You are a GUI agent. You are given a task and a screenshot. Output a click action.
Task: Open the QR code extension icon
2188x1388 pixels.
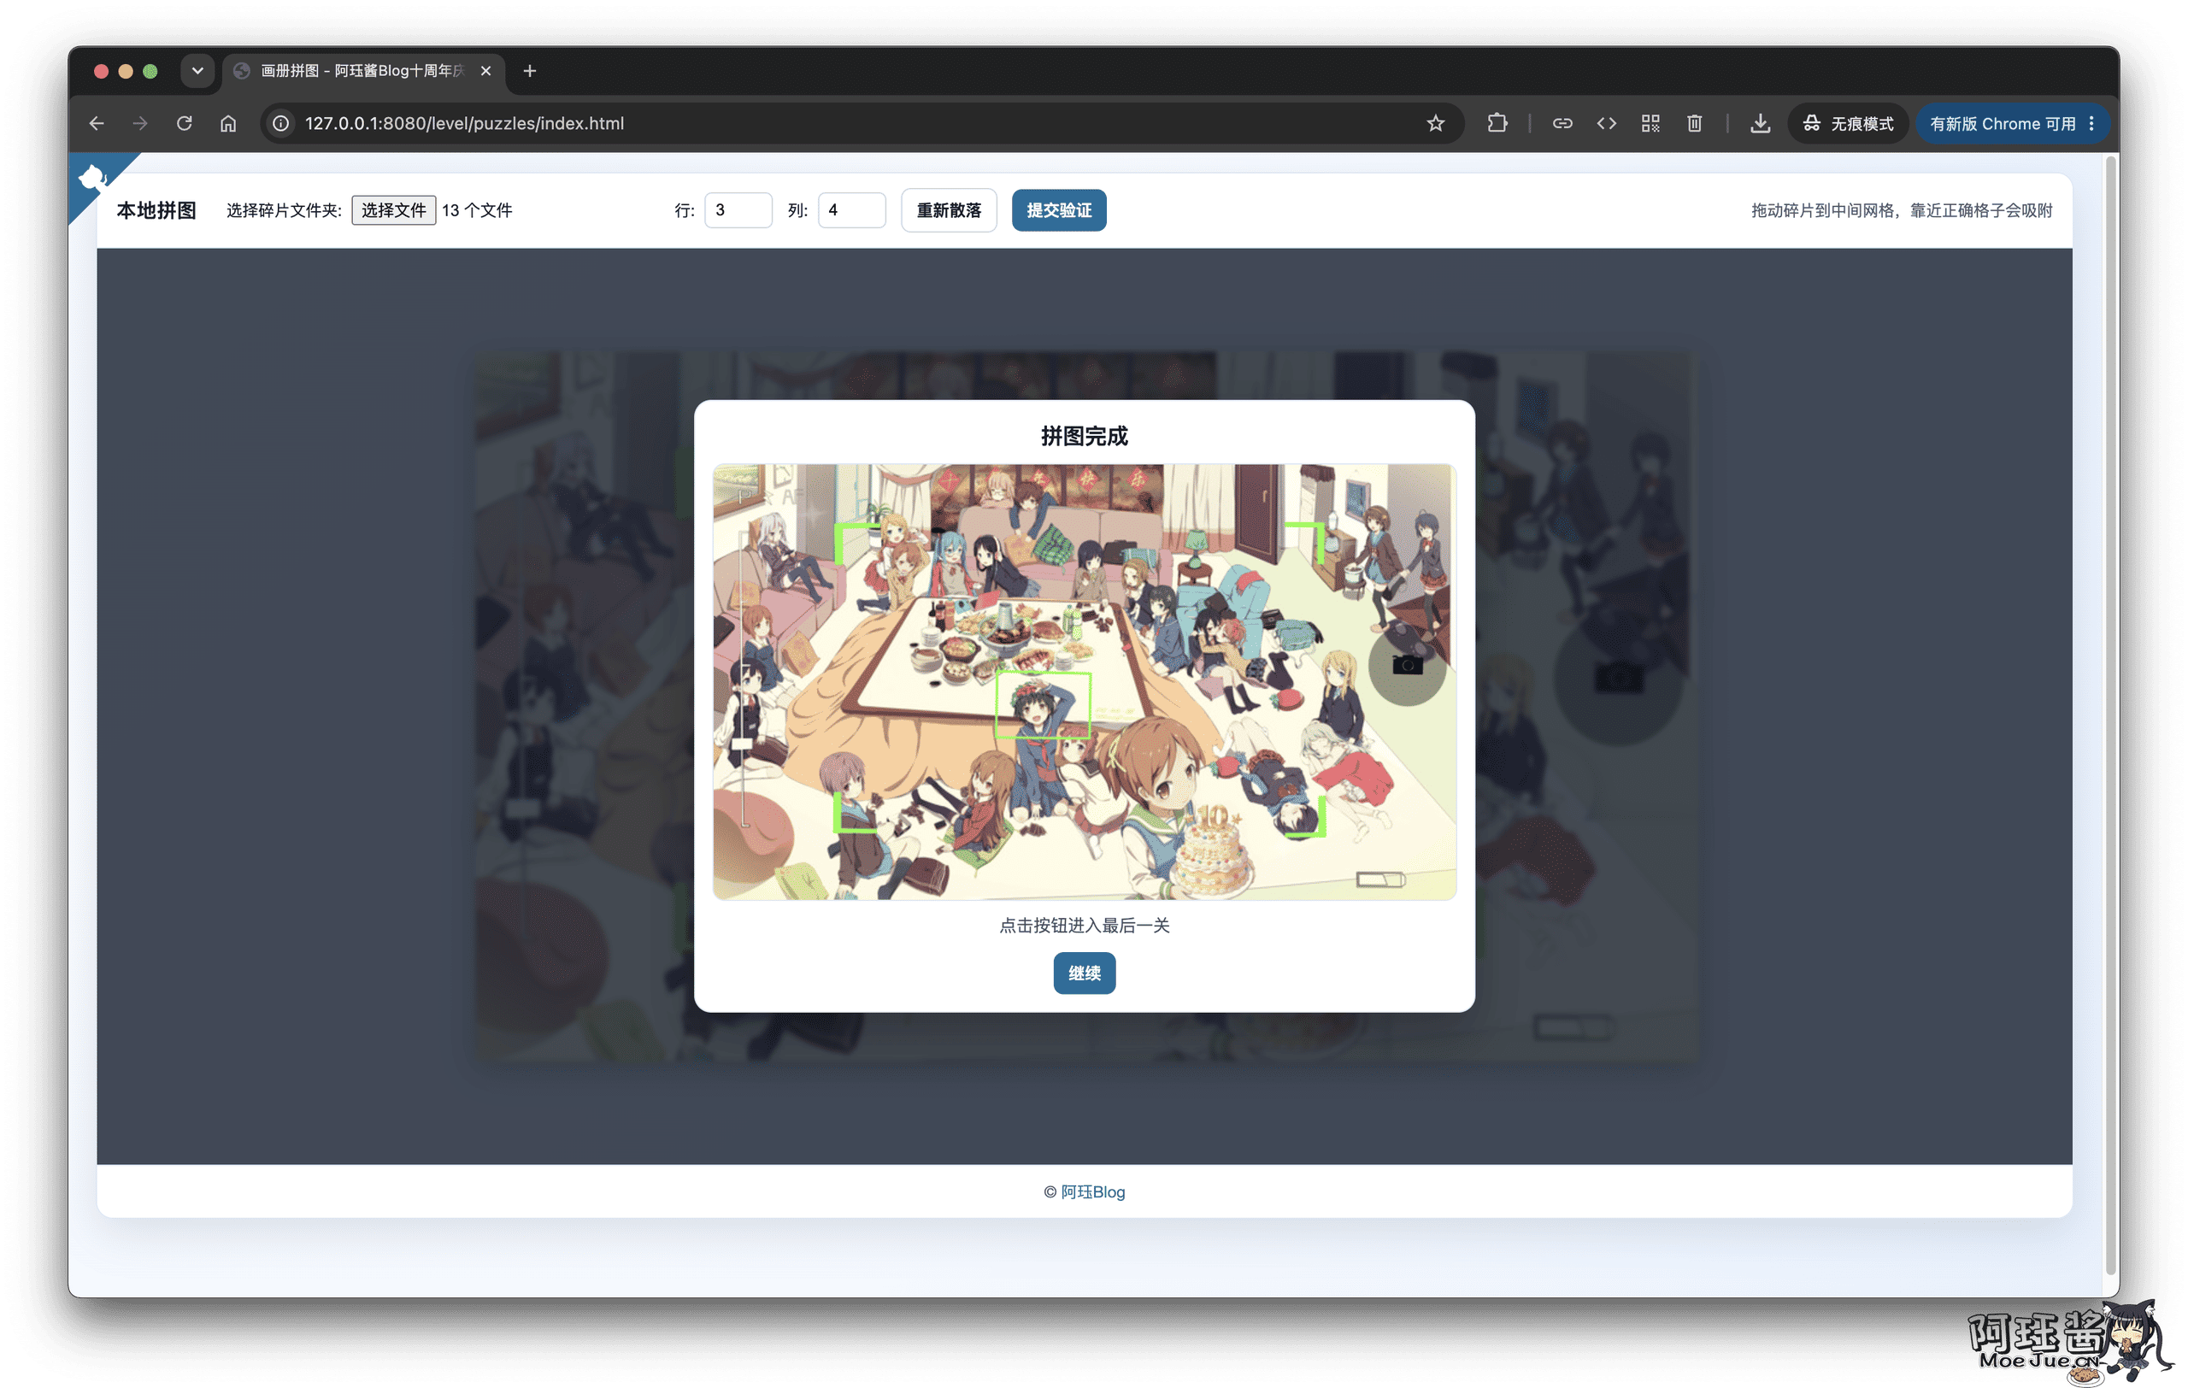click(1650, 124)
